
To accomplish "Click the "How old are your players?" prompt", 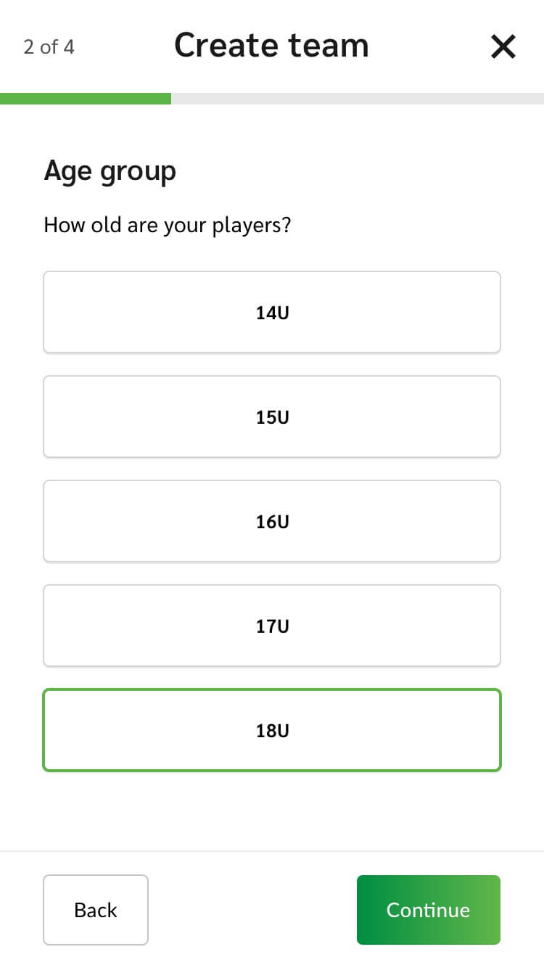I will (x=167, y=225).
